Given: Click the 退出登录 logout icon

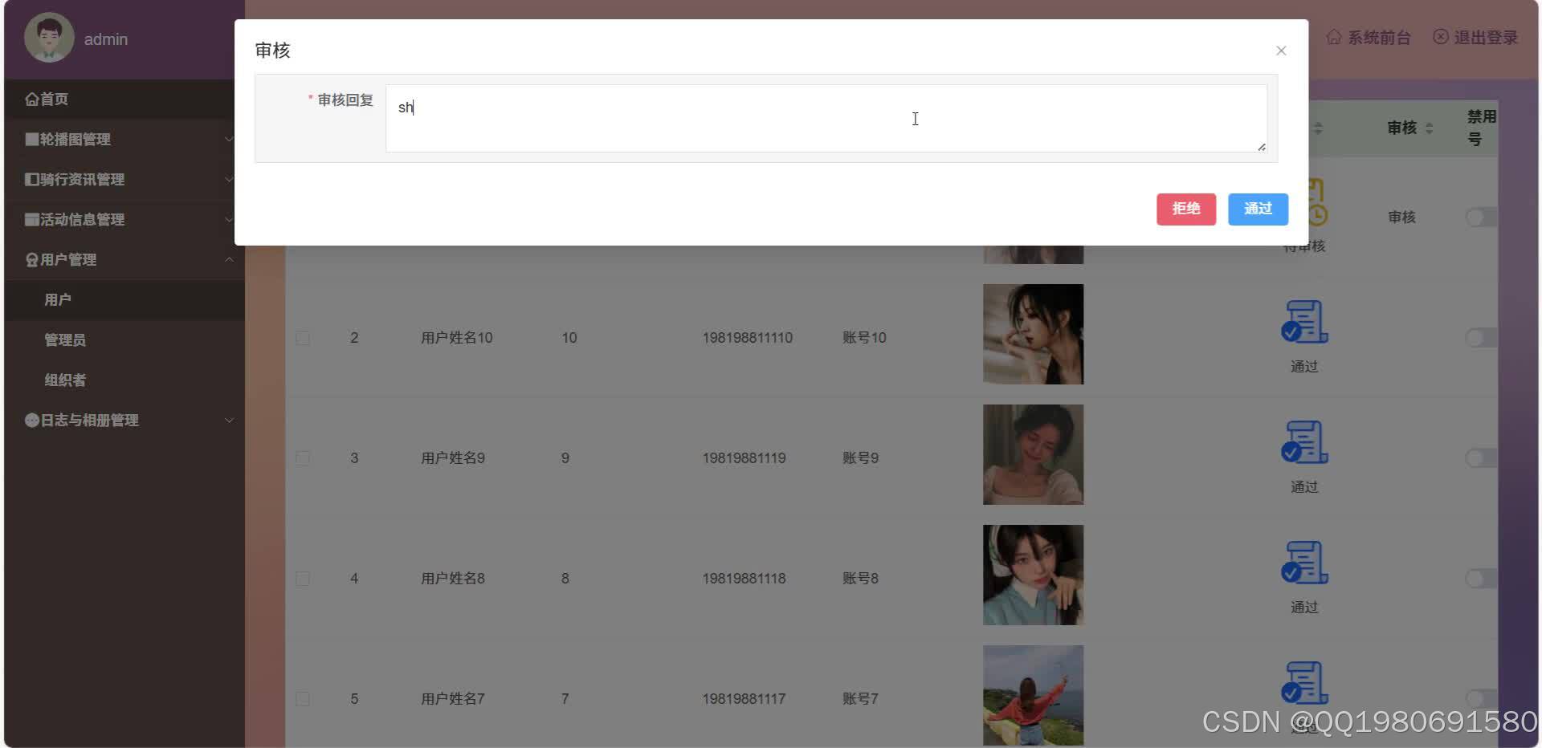Looking at the screenshot, I should click(1440, 36).
